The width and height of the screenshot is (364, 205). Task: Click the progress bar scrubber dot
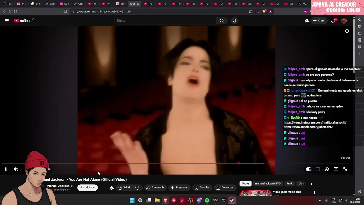pos(239,163)
